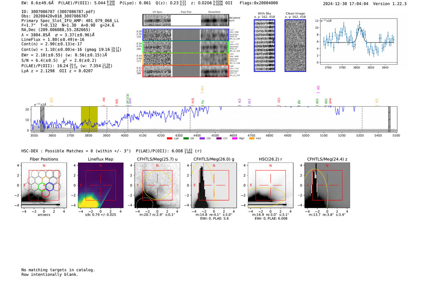Click the text "Obs: 20200420v018_3007086787"
This screenshot has height=291, width=428.
[55, 16]
